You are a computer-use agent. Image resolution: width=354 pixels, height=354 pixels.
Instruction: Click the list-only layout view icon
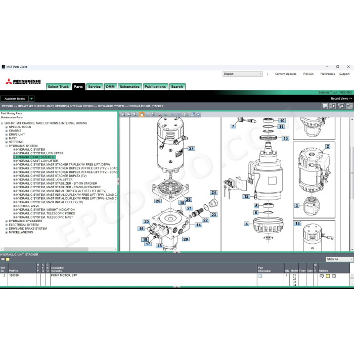click(x=325, y=106)
